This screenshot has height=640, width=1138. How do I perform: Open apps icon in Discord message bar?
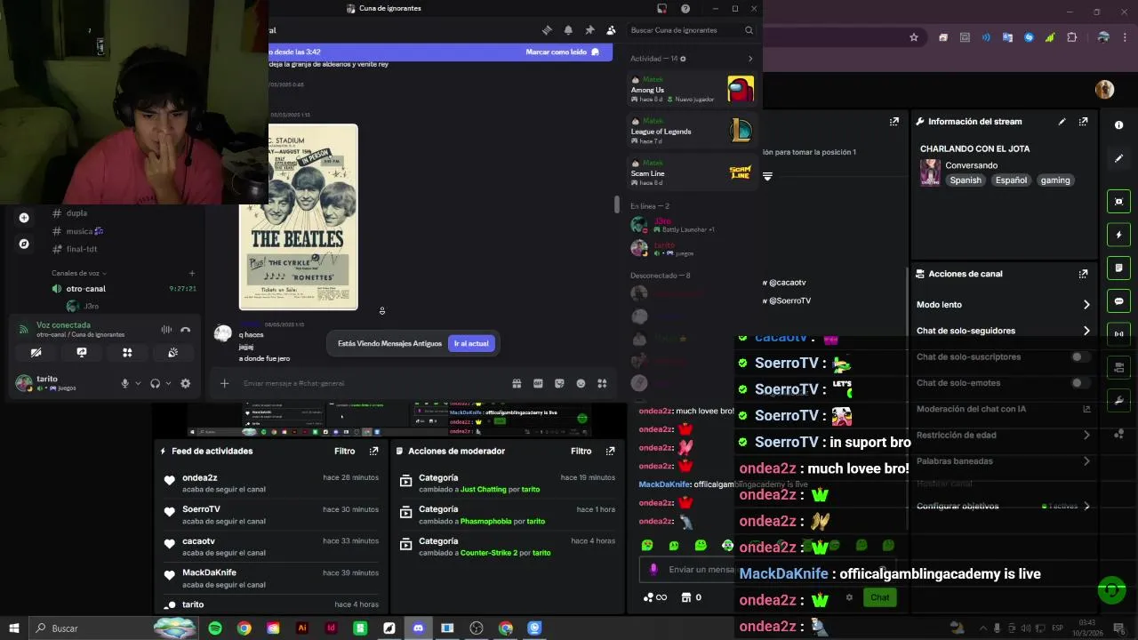602,383
